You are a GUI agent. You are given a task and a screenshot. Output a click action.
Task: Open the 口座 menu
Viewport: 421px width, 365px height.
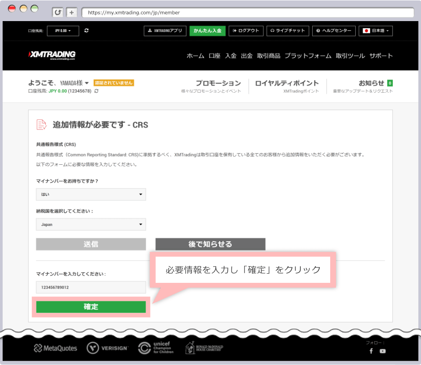[x=214, y=56]
